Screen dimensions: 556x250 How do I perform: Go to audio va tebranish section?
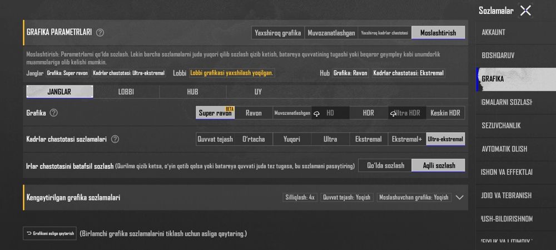[x=516, y=196]
